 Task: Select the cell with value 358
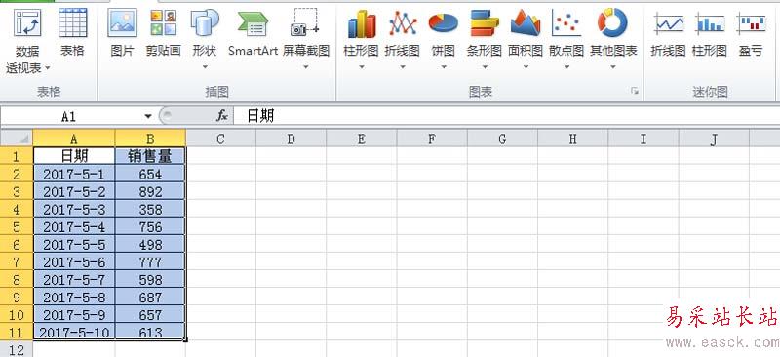point(151,209)
